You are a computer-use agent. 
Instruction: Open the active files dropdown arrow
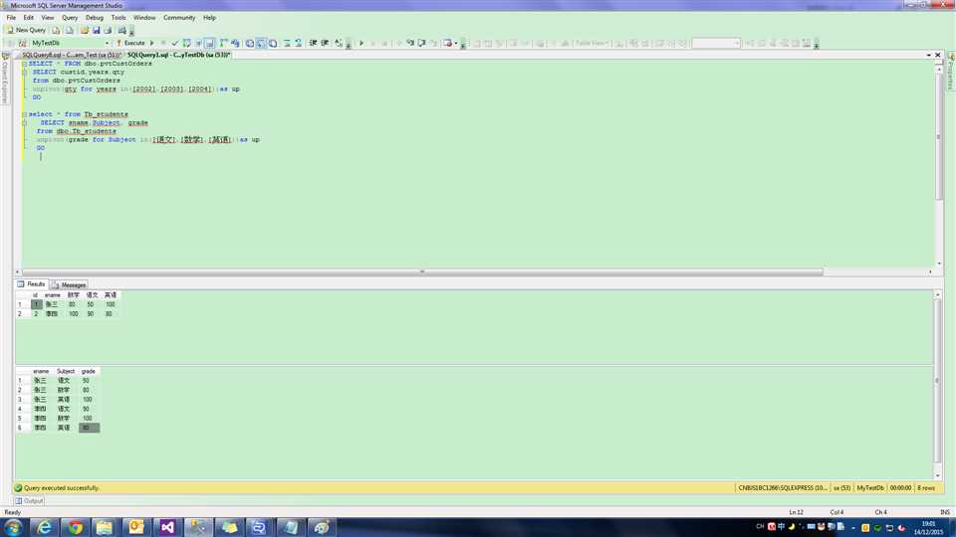click(x=928, y=55)
